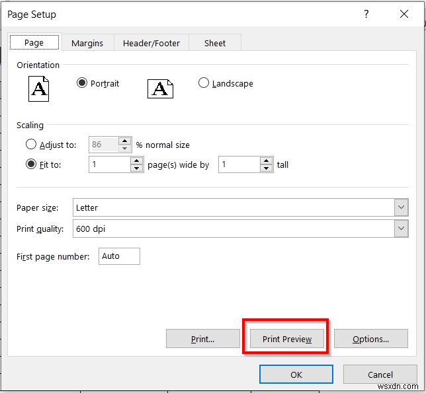
Task: Confirm with the OK button
Action: pos(296,375)
